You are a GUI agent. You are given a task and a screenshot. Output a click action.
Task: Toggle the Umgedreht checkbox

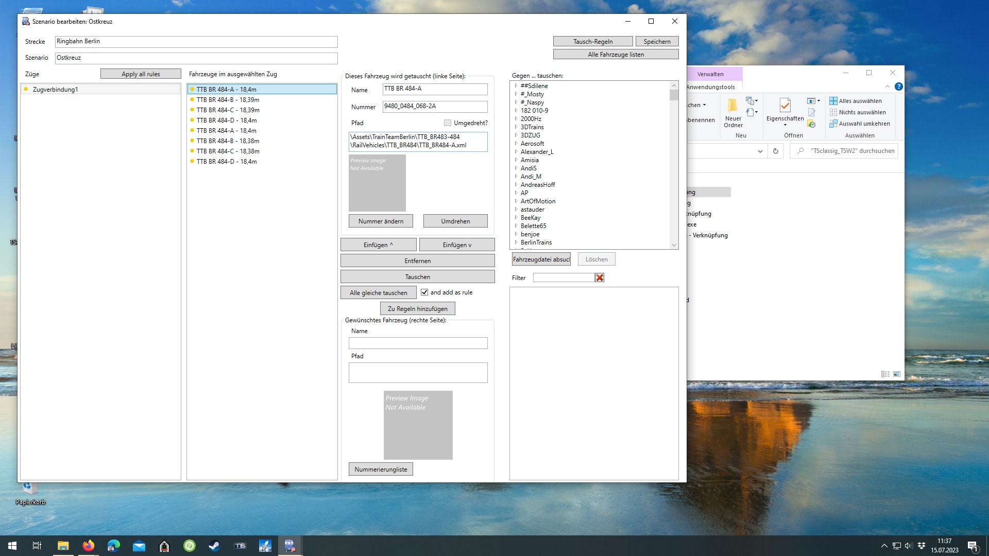pos(447,123)
